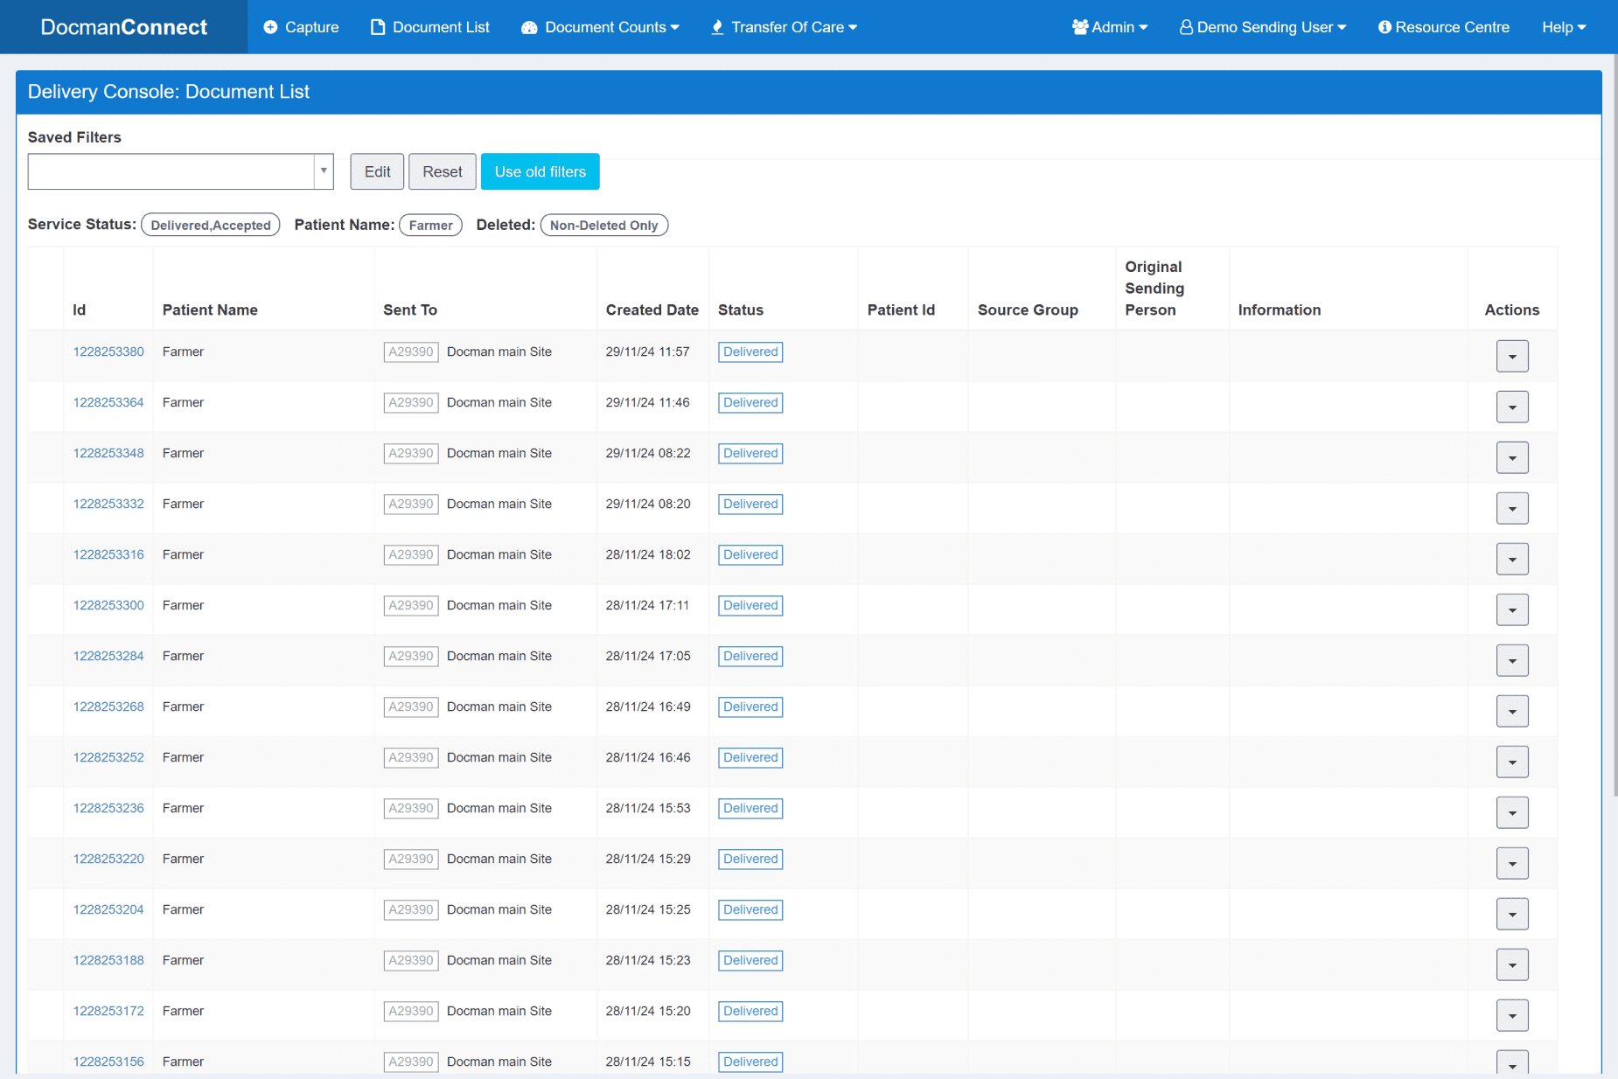Viewport: 1618px width, 1079px height.
Task: Click the person icon beside Demo Sending User
Action: [x=1186, y=26]
